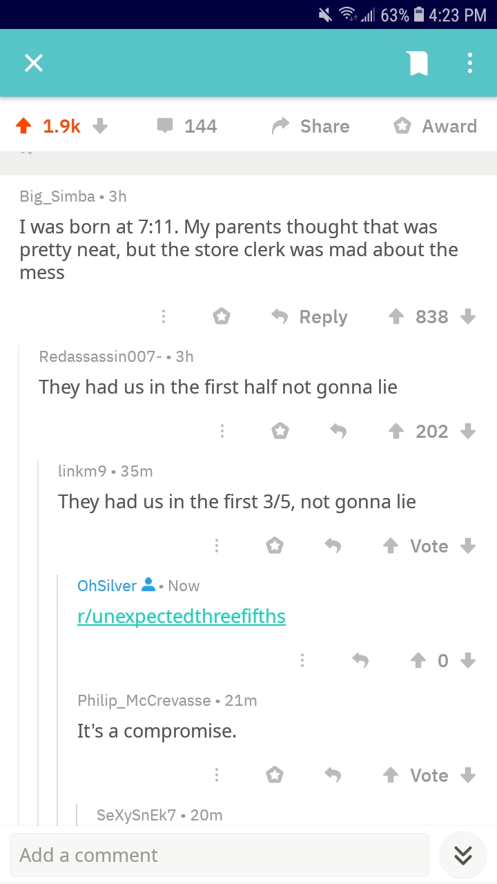Open r/unexpectedthreefifths link
Image resolution: width=497 pixels, height=884 pixels.
click(x=182, y=616)
